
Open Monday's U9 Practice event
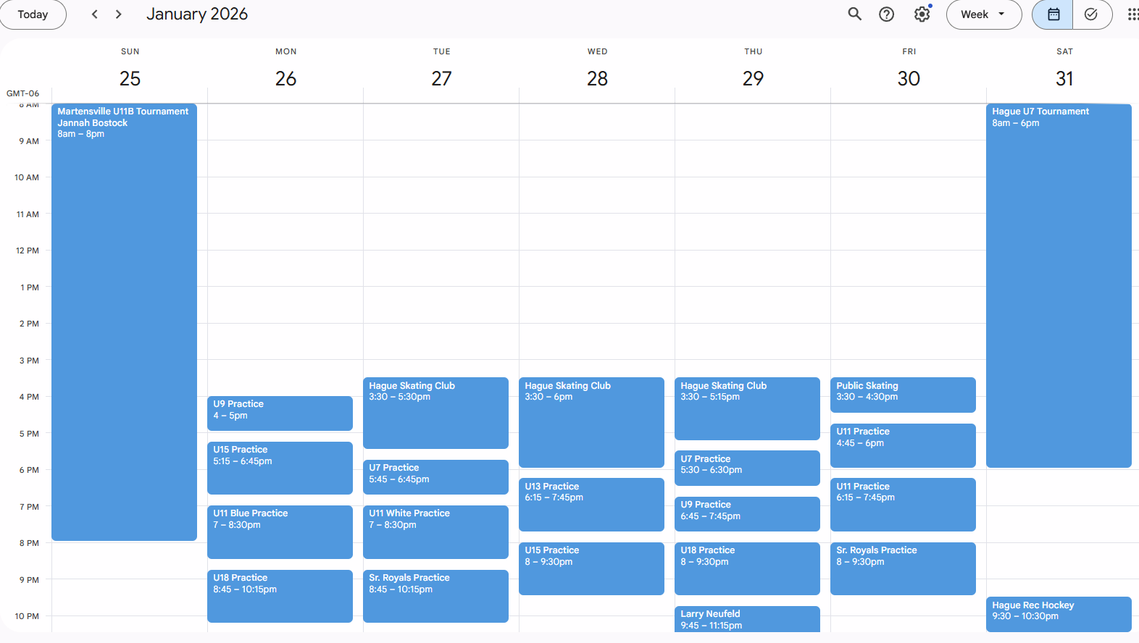click(x=280, y=413)
